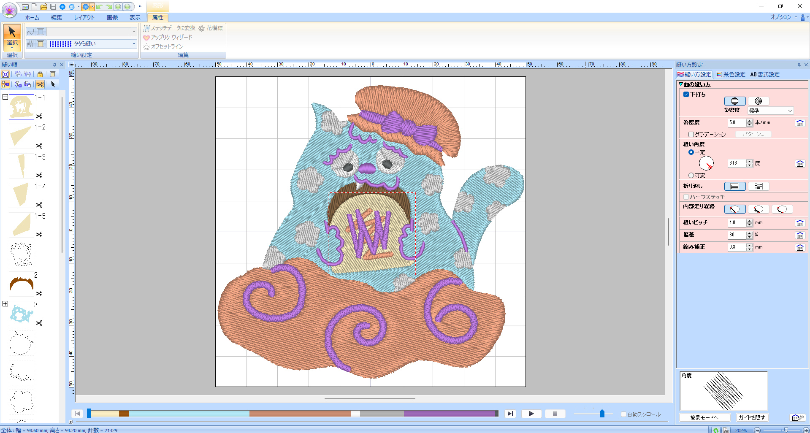
Task: Open the 糸密度 標準 dropdown
Action: coord(771,110)
